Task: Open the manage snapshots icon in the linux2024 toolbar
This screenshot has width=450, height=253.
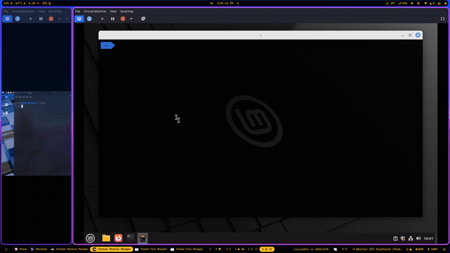Action: tap(143, 19)
